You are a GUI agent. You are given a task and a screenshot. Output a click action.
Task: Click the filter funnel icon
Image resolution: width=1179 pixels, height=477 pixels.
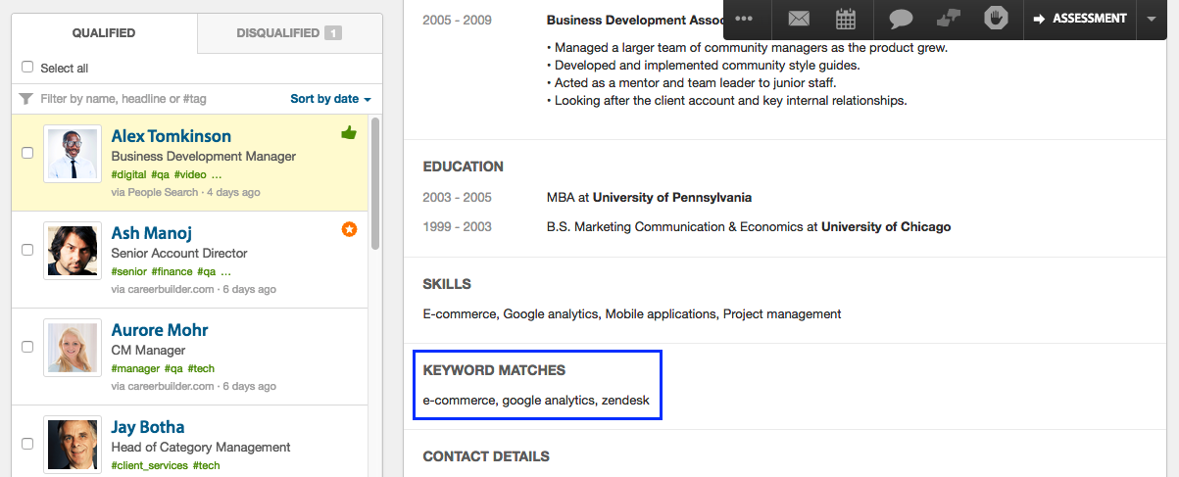point(26,99)
